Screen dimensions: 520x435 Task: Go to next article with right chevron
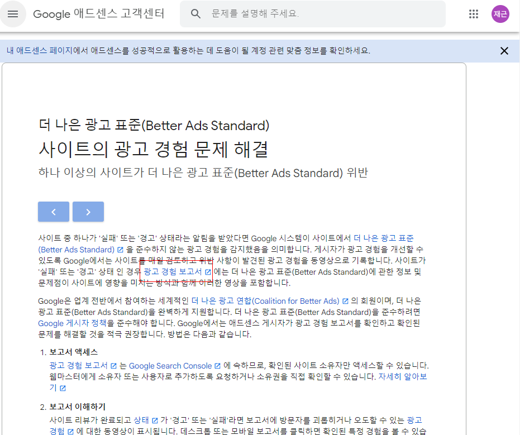coord(88,212)
